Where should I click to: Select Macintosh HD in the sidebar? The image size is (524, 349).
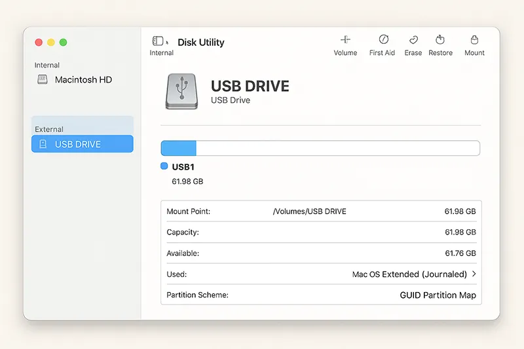click(83, 80)
